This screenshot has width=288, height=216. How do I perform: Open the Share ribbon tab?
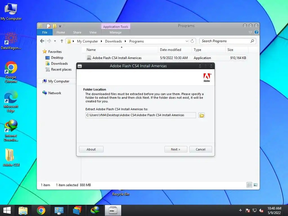coord(77,32)
